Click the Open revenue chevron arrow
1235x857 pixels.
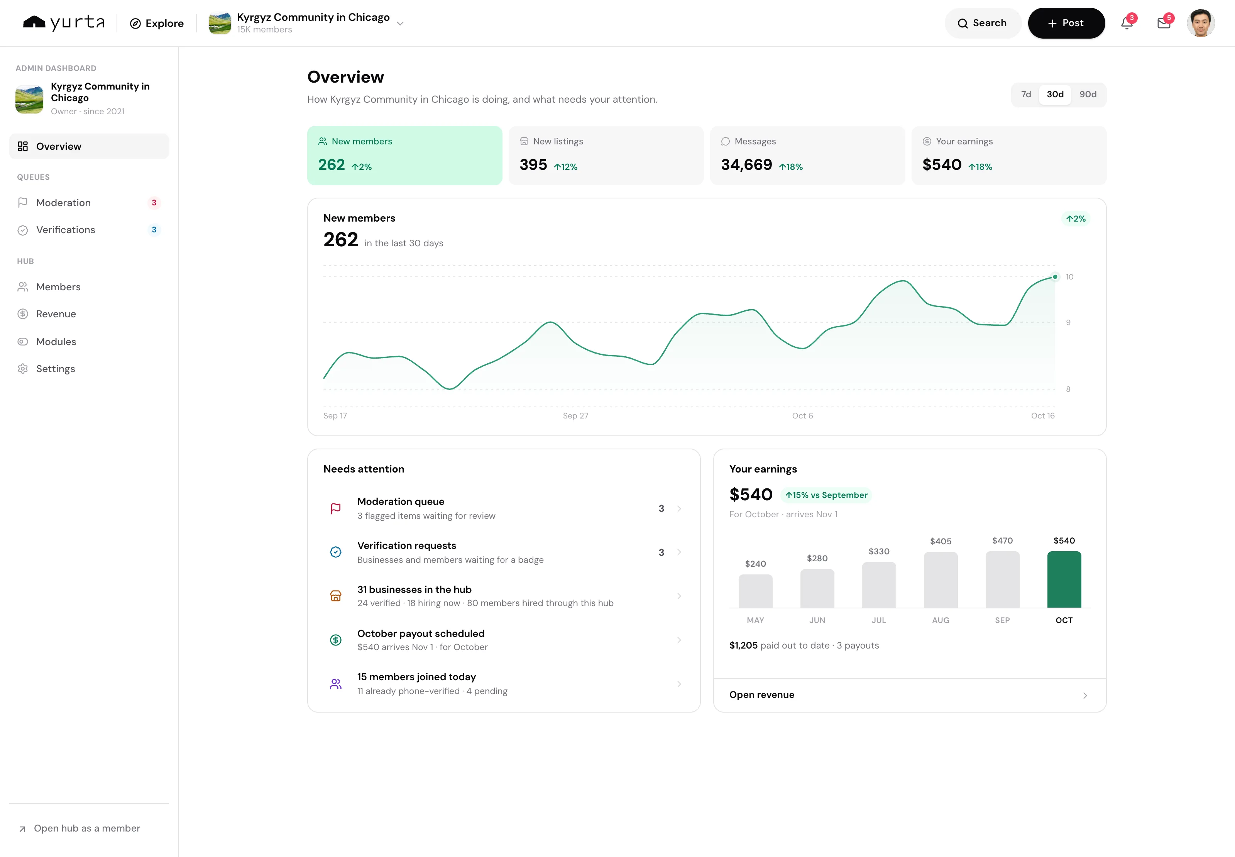click(x=1085, y=695)
